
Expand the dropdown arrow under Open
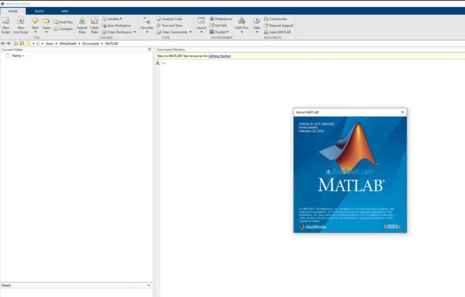(x=46, y=32)
